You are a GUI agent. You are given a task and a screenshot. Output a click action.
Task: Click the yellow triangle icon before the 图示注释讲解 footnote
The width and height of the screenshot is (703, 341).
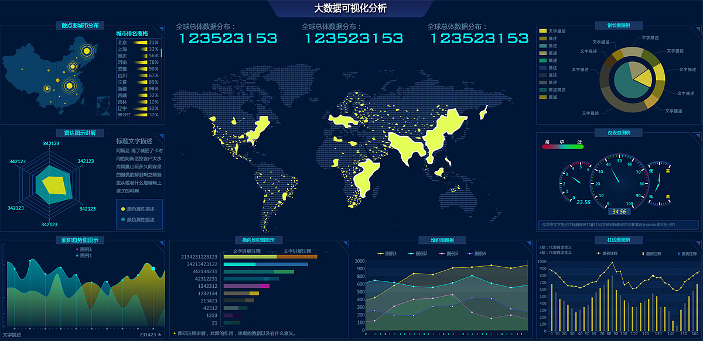174,333
